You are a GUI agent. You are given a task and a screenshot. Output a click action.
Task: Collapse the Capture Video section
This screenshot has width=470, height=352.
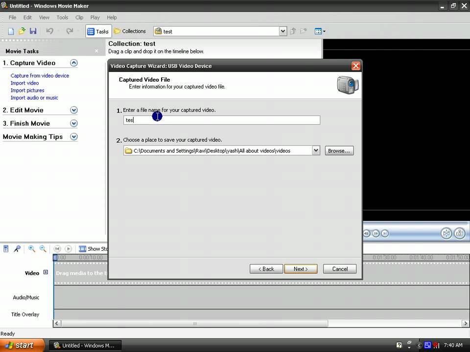point(74,63)
